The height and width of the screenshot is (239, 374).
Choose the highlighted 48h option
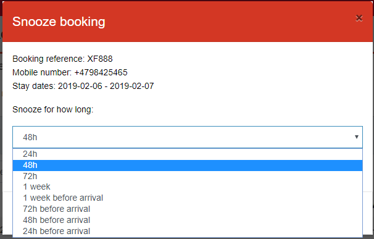pos(188,166)
